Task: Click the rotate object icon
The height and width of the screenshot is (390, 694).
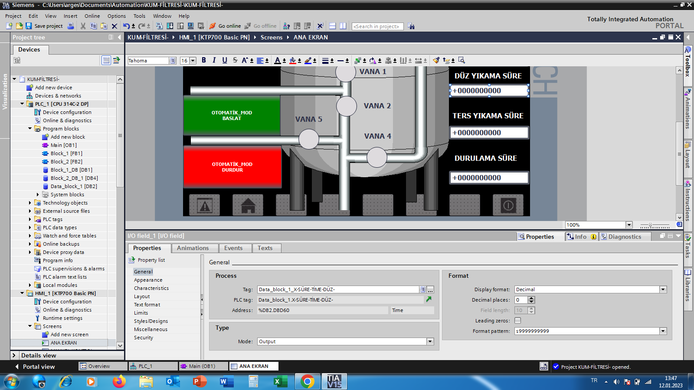Action: click(373, 60)
